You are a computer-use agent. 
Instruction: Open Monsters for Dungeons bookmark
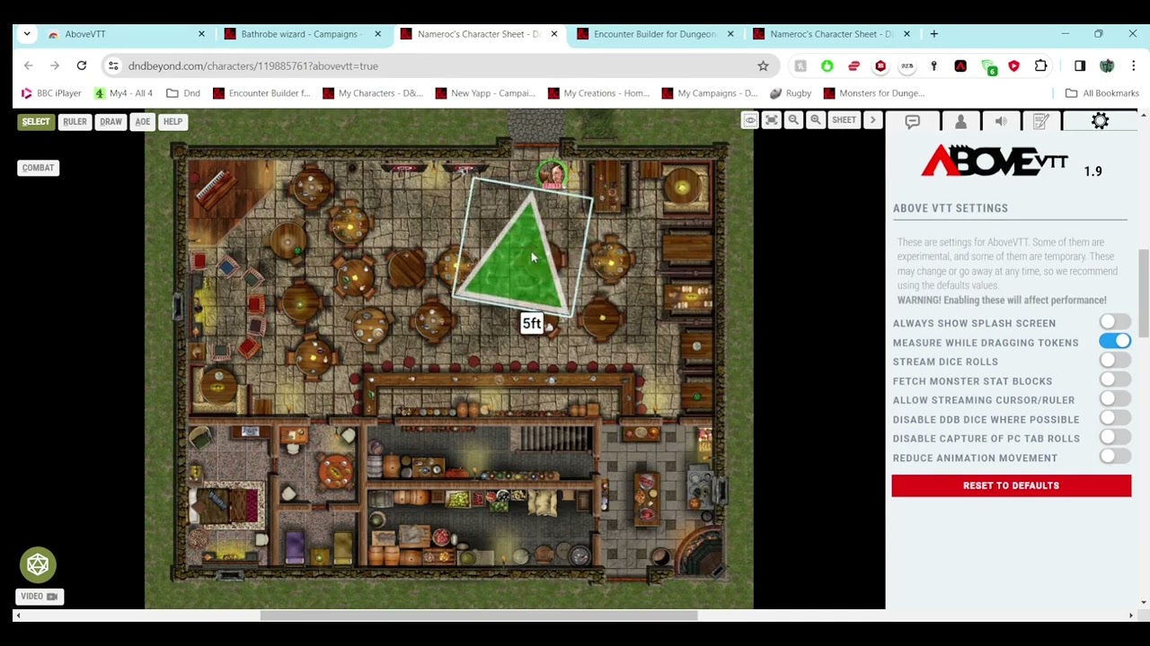[x=874, y=93]
